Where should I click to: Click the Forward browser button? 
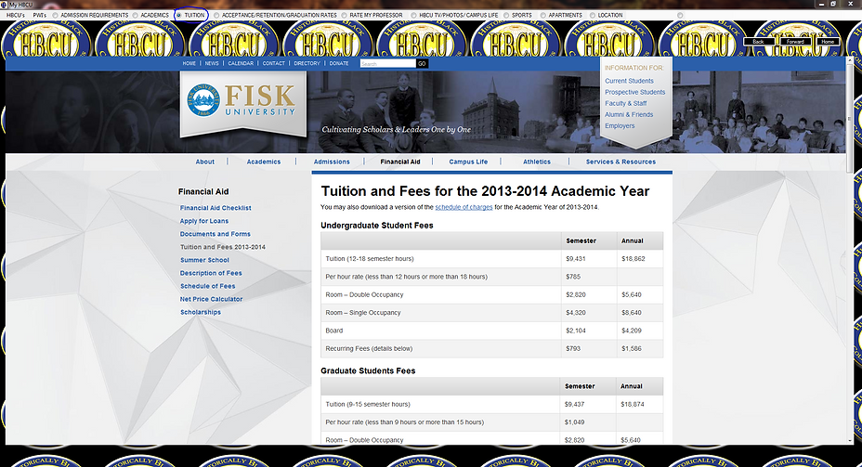[795, 41]
